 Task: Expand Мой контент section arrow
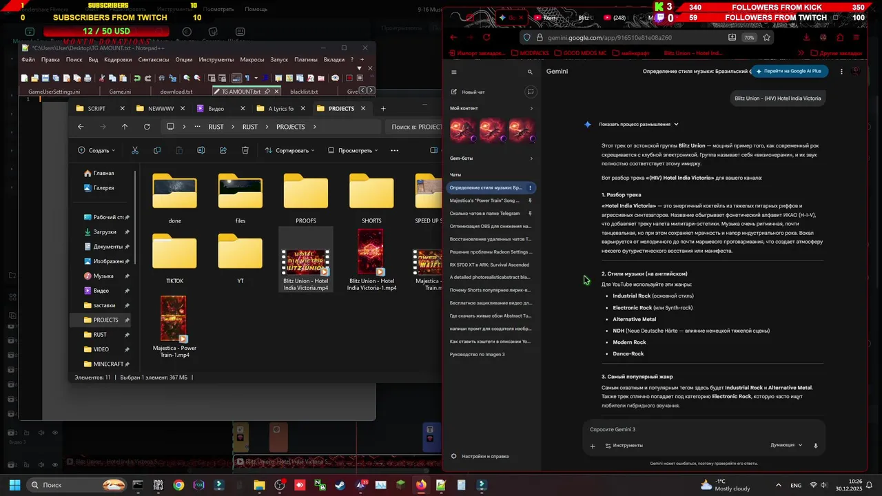point(531,108)
